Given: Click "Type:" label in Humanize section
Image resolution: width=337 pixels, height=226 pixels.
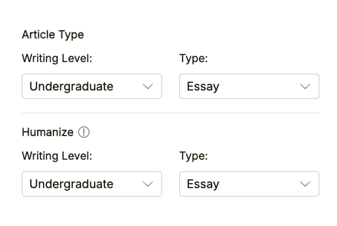Looking at the screenshot, I should pyautogui.click(x=193, y=156).
